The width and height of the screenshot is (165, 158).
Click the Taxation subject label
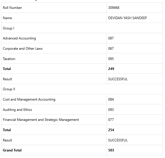tap(9, 59)
